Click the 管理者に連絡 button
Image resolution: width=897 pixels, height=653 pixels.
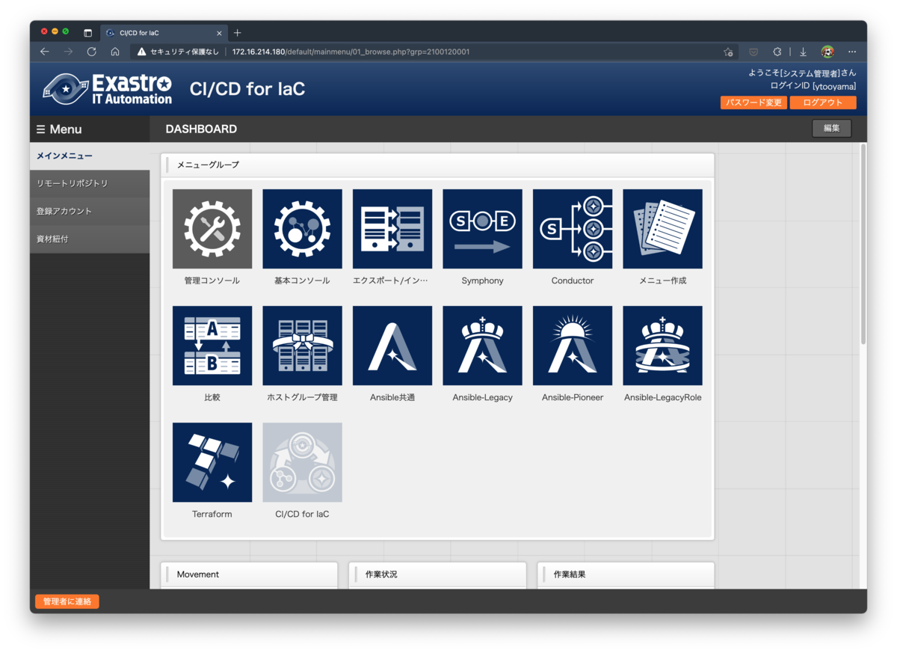point(67,601)
